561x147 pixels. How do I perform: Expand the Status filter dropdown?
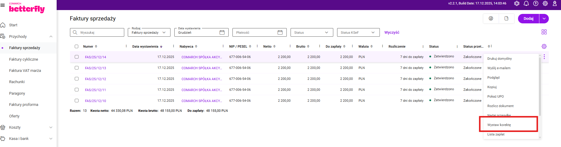(312, 33)
